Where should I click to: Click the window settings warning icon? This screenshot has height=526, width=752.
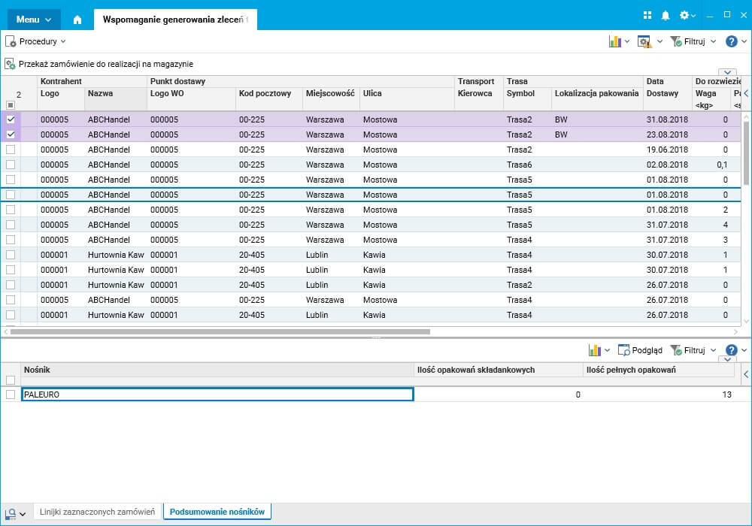click(x=644, y=42)
